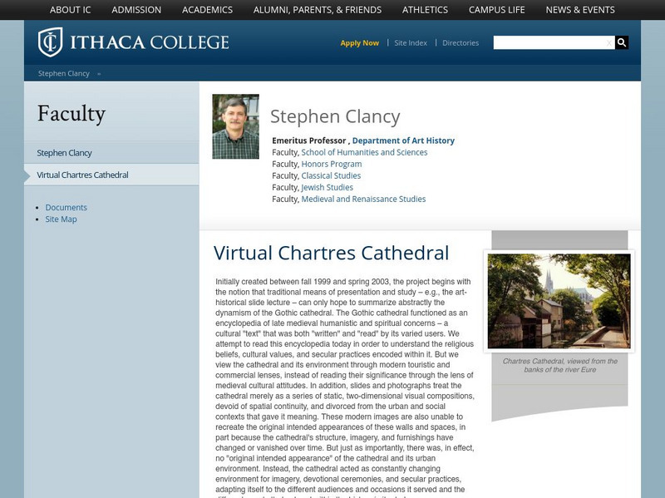This screenshot has width=665, height=498.
Task: Open the Admission menu
Action: pyautogui.click(x=136, y=10)
